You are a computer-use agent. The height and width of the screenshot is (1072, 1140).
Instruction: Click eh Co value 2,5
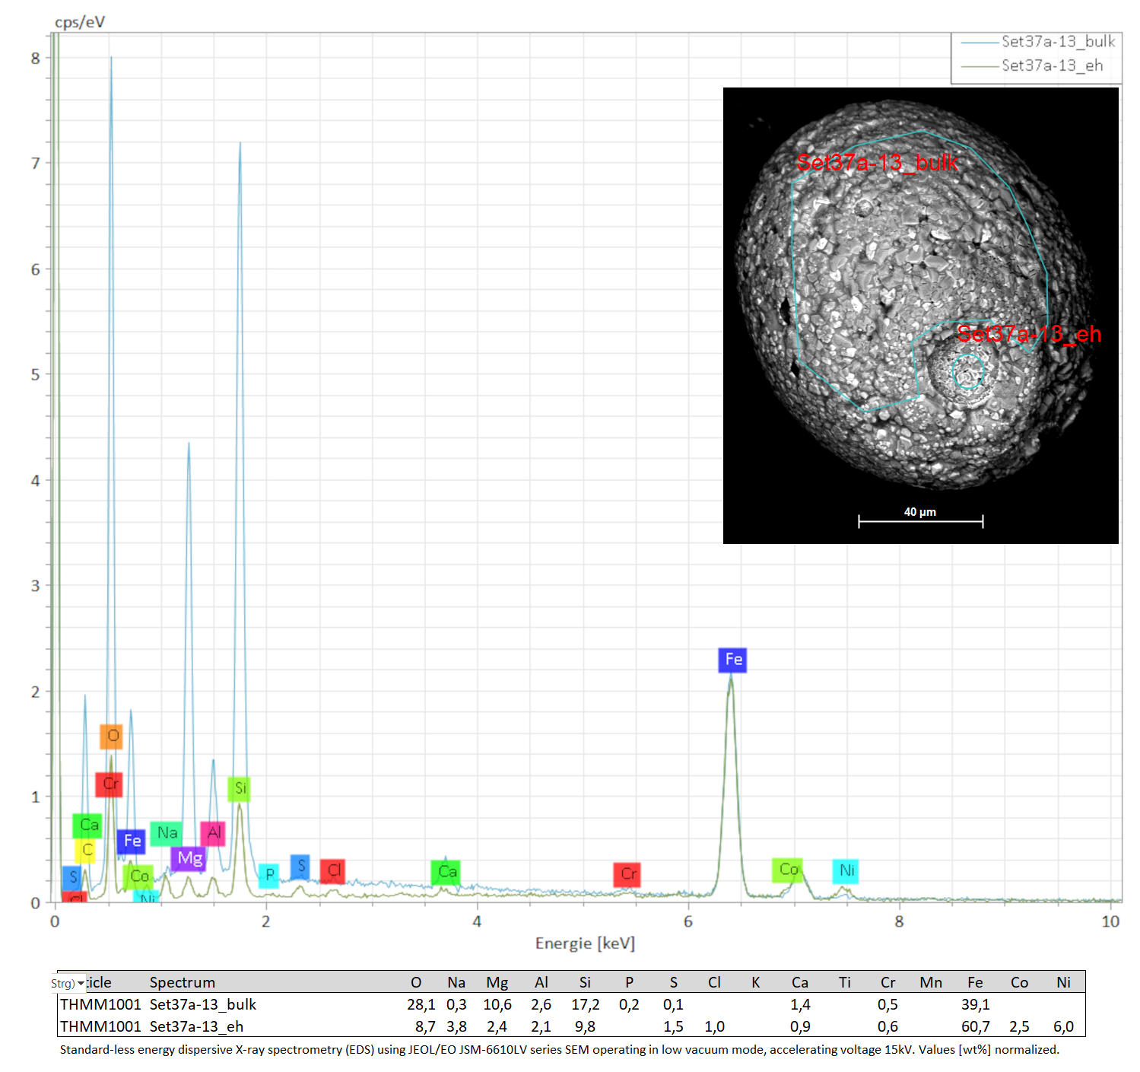1019,1026
